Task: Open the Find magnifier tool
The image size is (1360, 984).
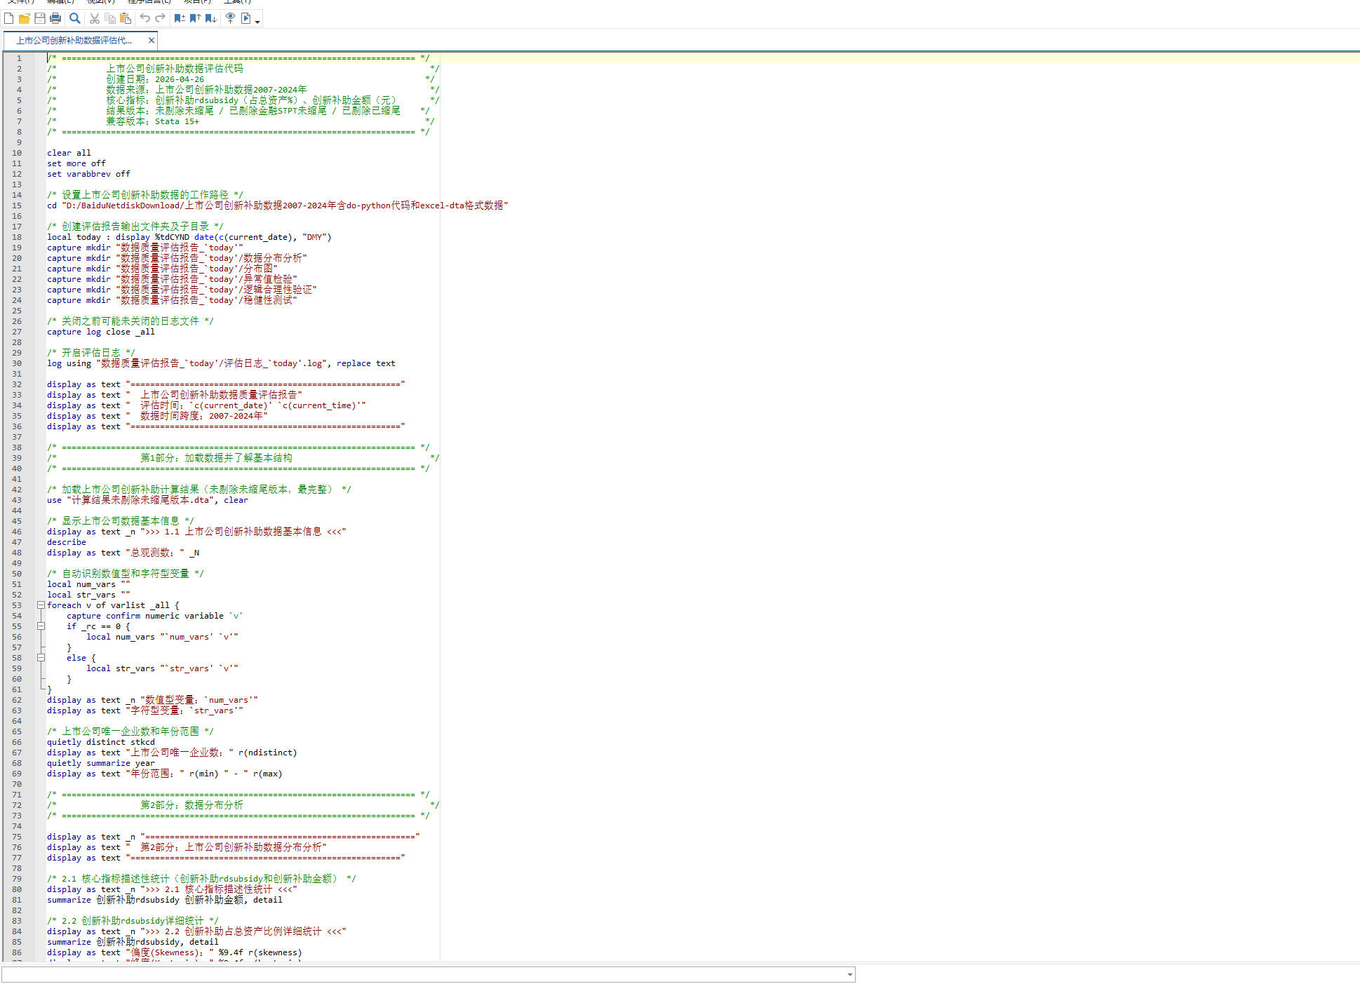Action: pyautogui.click(x=75, y=18)
